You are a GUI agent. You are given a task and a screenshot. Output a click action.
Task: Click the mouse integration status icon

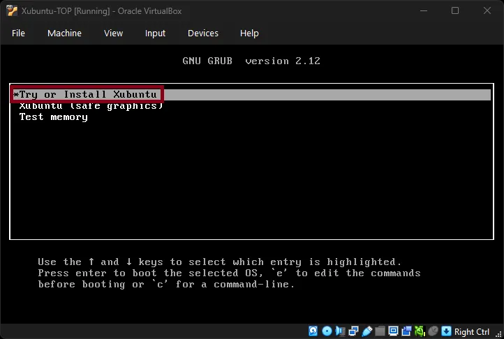pyautogui.click(x=433, y=331)
